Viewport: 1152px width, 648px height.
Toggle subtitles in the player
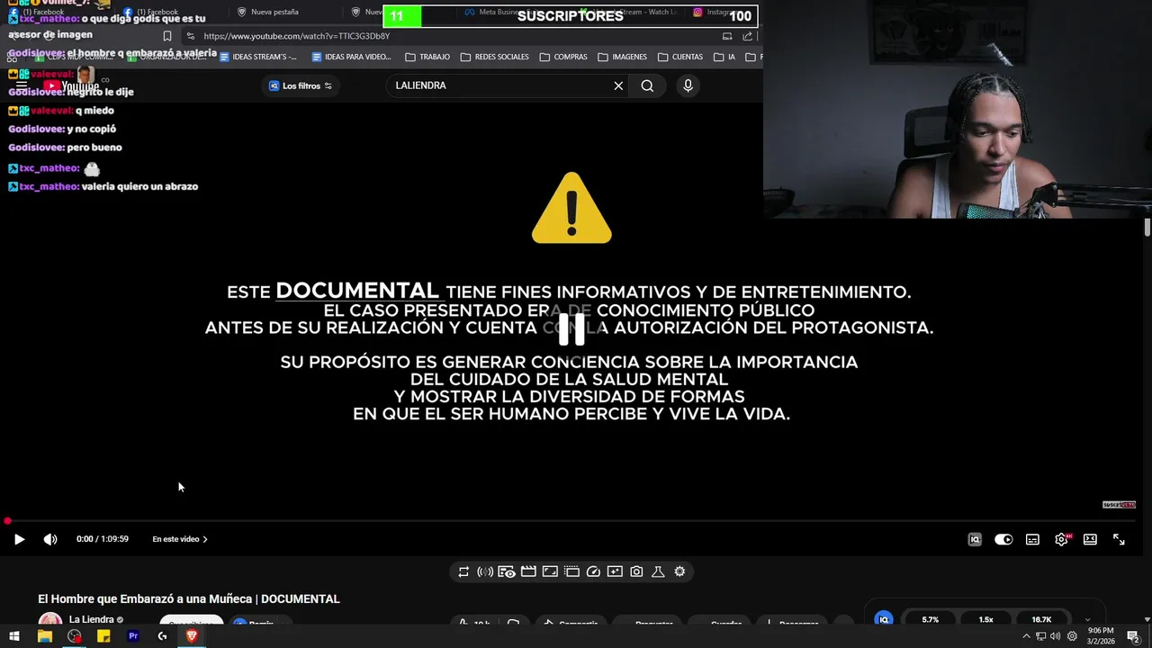[x=1032, y=539]
